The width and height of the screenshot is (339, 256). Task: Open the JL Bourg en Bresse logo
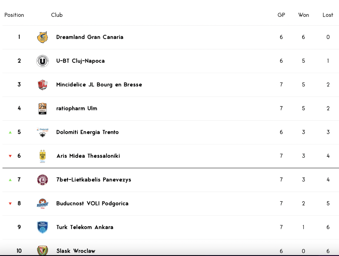point(42,85)
